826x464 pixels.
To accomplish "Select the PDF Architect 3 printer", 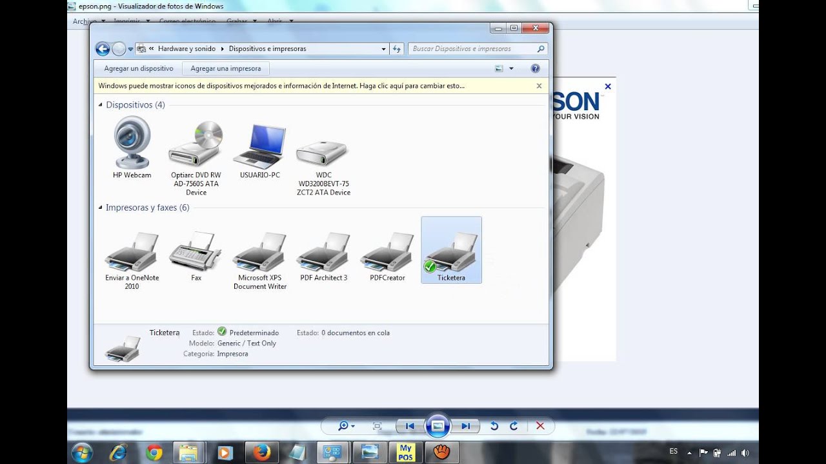I will point(323,256).
